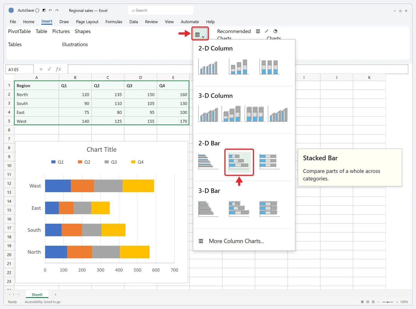The height and width of the screenshot is (309, 416).
Task: Click the Q4 yellow legend entry
Action: click(x=137, y=162)
